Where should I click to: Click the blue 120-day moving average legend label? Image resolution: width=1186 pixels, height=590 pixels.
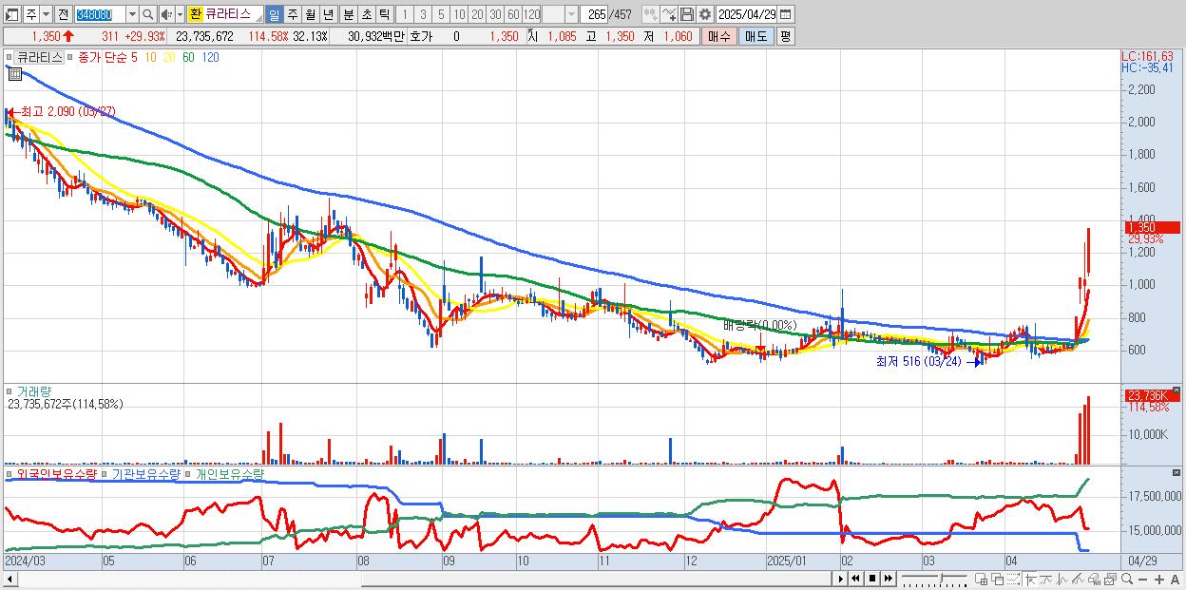[x=211, y=57]
